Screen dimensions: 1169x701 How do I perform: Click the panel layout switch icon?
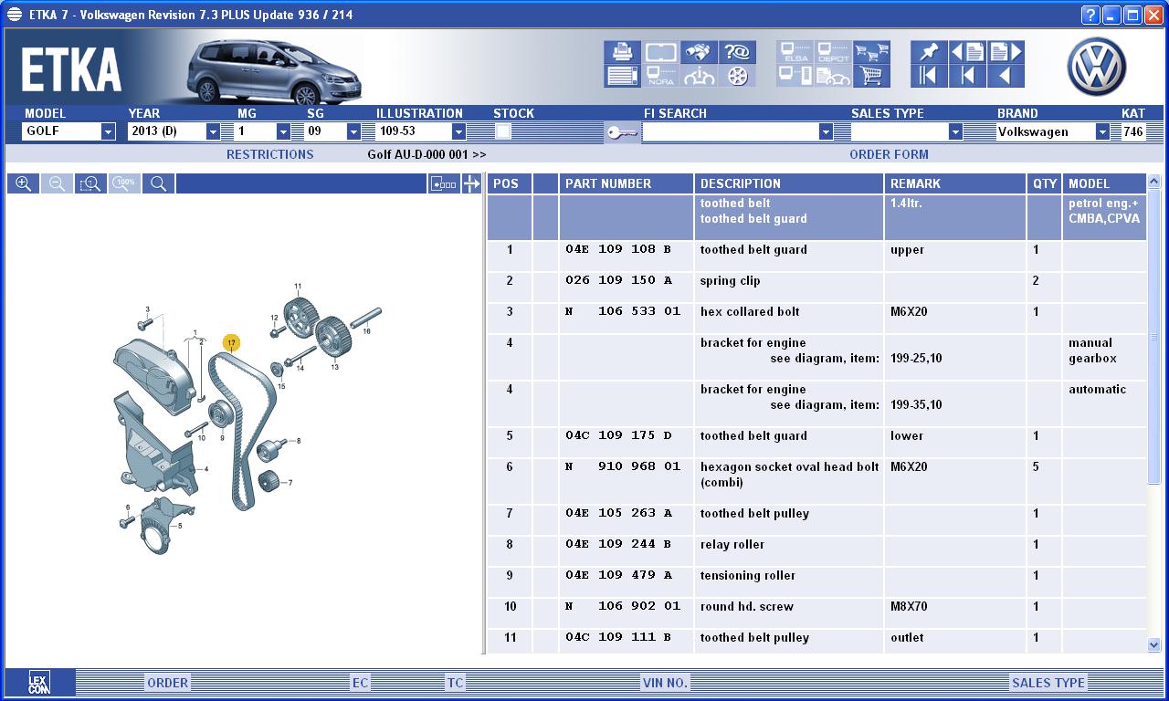[444, 183]
